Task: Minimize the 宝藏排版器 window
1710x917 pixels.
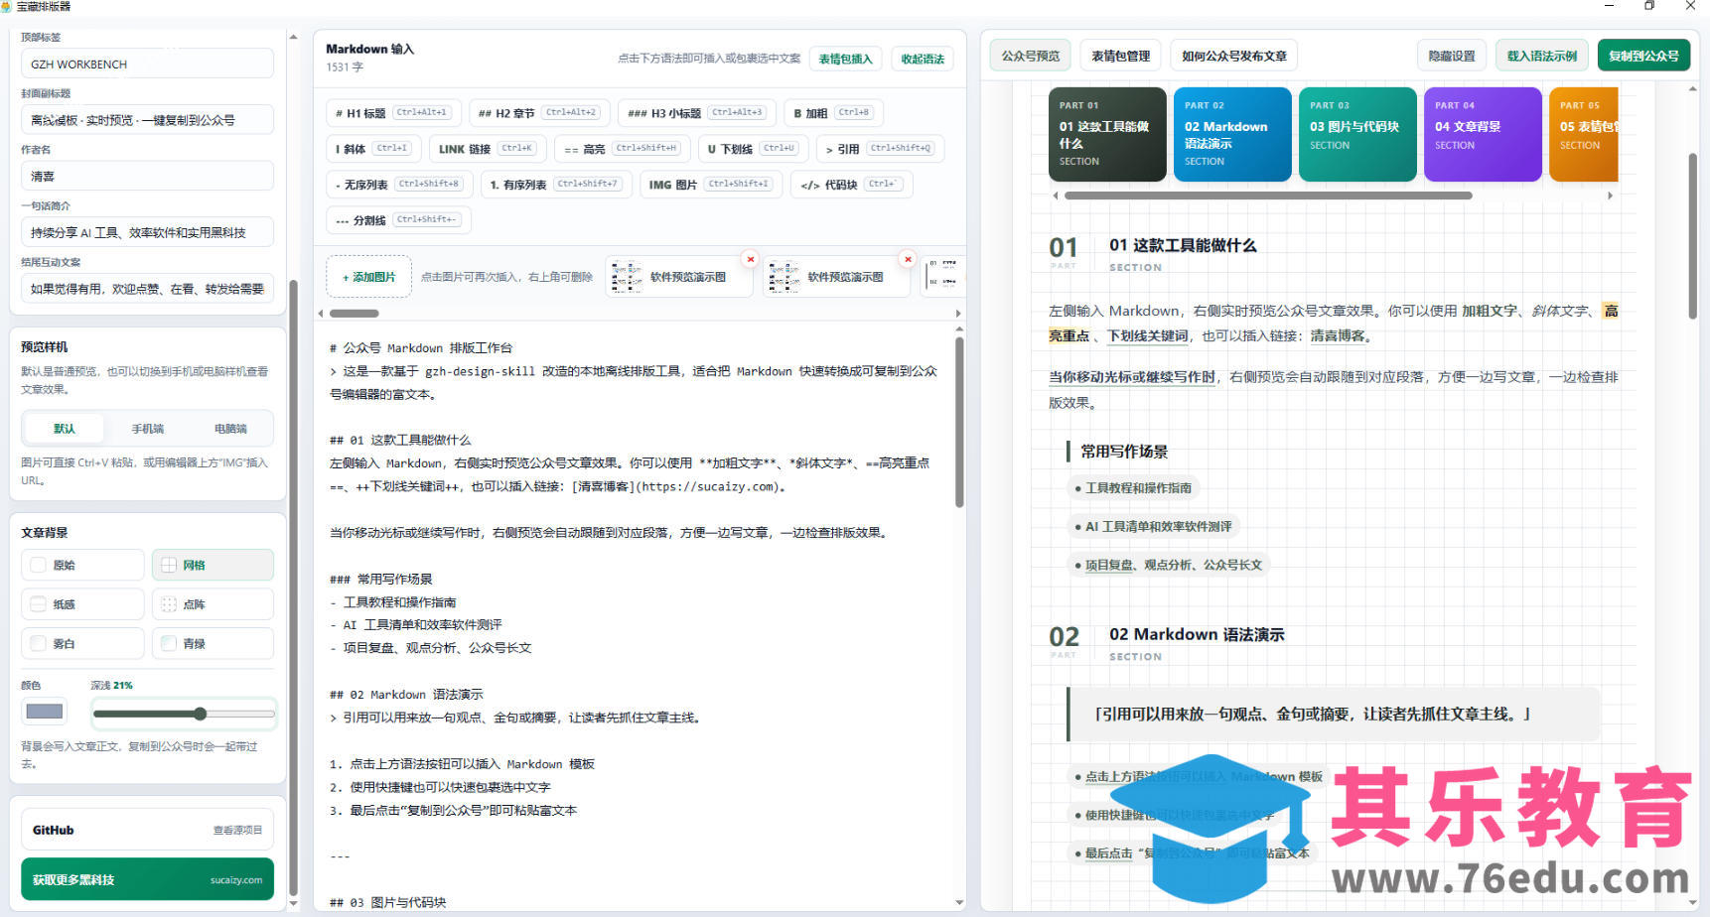Action: [x=1609, y=6]
